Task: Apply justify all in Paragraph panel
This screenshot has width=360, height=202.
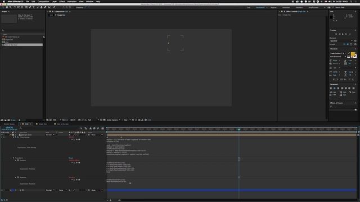Action: pyautogui.click(x=353, y=88)
